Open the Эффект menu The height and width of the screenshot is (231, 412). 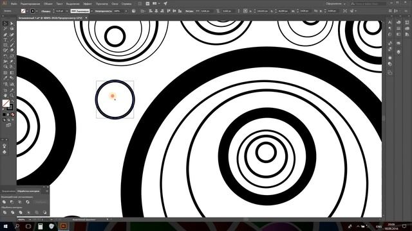[88, 4]
